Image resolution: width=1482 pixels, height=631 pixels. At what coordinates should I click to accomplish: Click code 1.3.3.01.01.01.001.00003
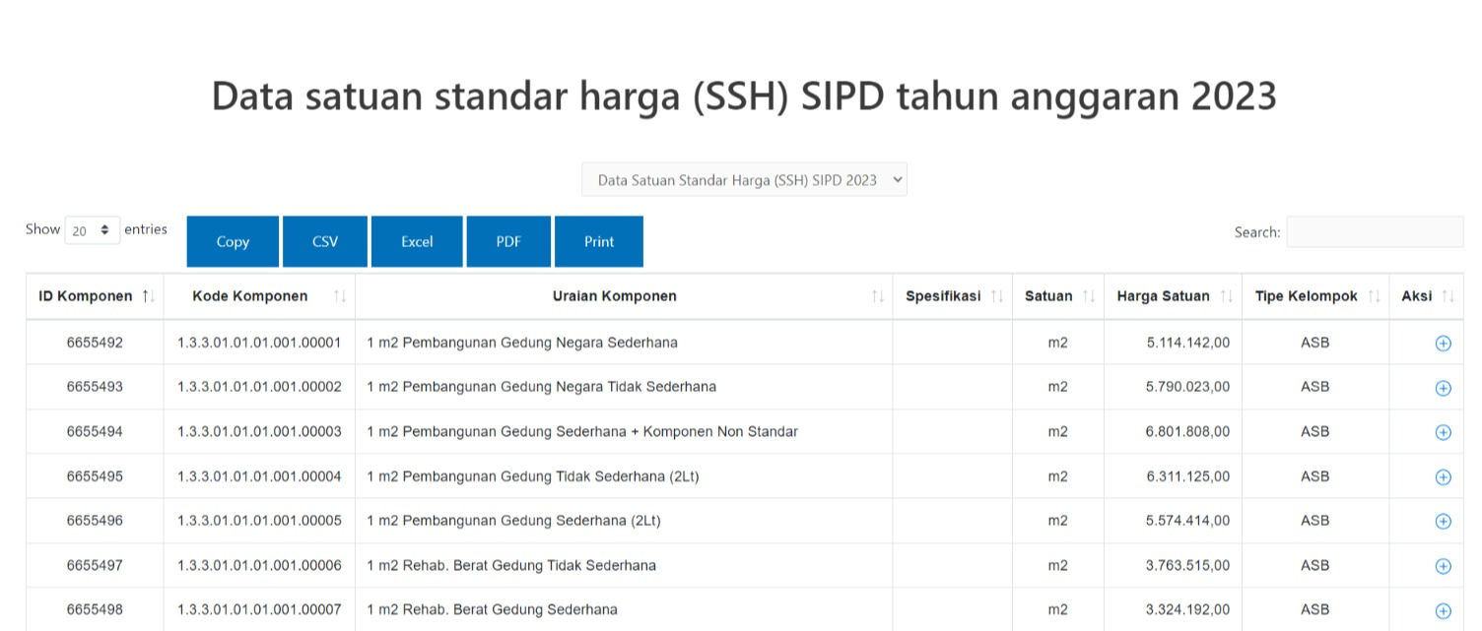click(259, 431)
